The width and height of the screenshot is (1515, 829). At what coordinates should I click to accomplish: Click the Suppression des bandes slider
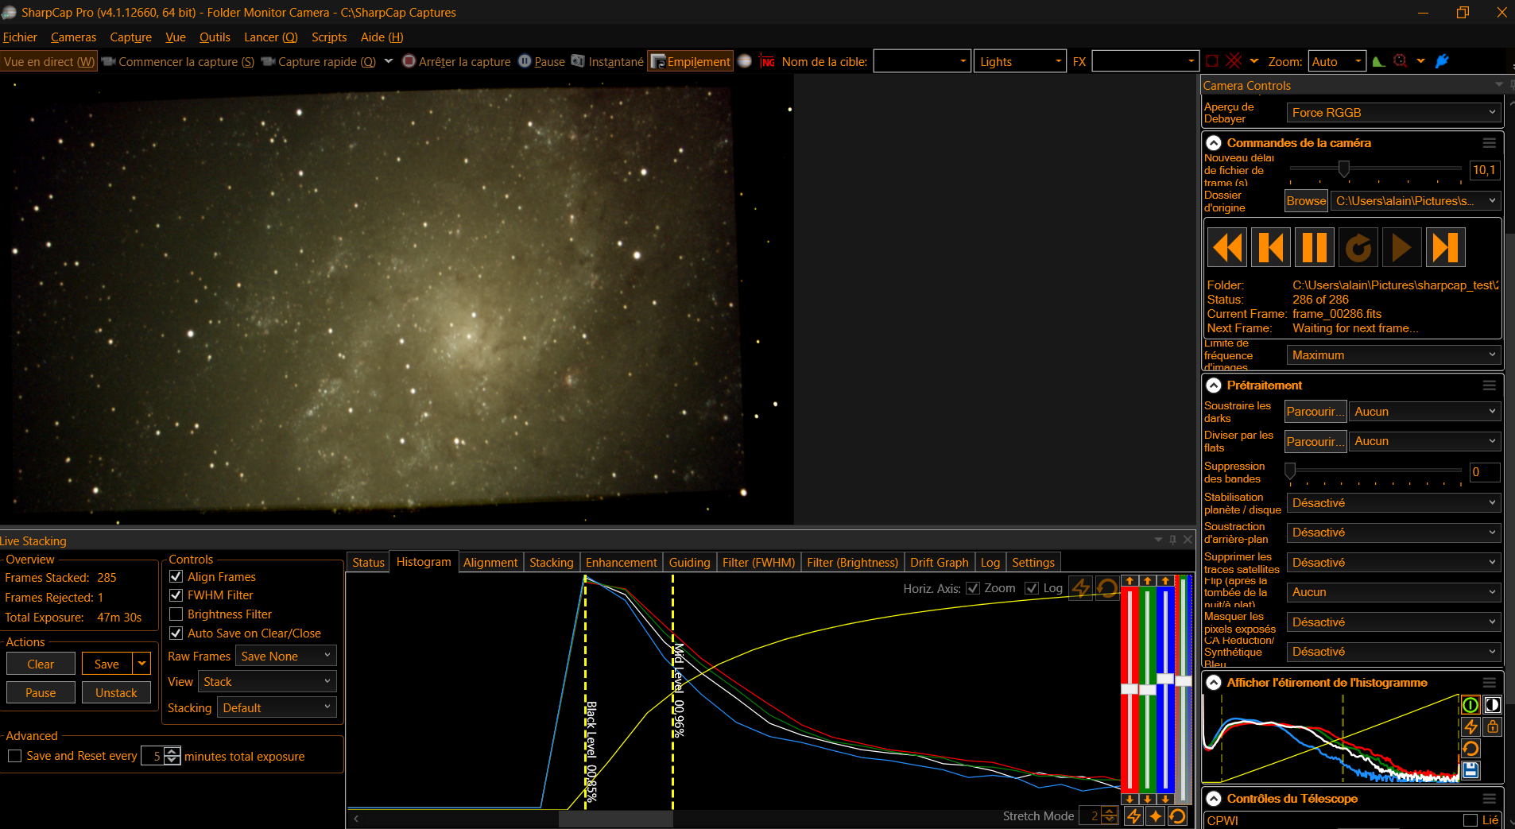point(1375,472)
